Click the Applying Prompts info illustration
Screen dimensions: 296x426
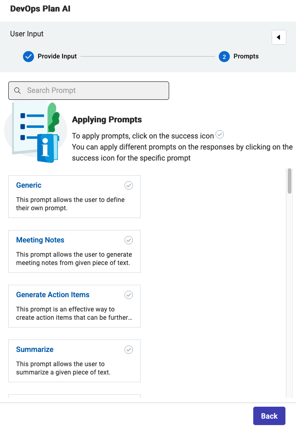point(36,131)
